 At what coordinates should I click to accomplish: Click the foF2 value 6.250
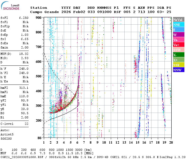tap(23, 18)
